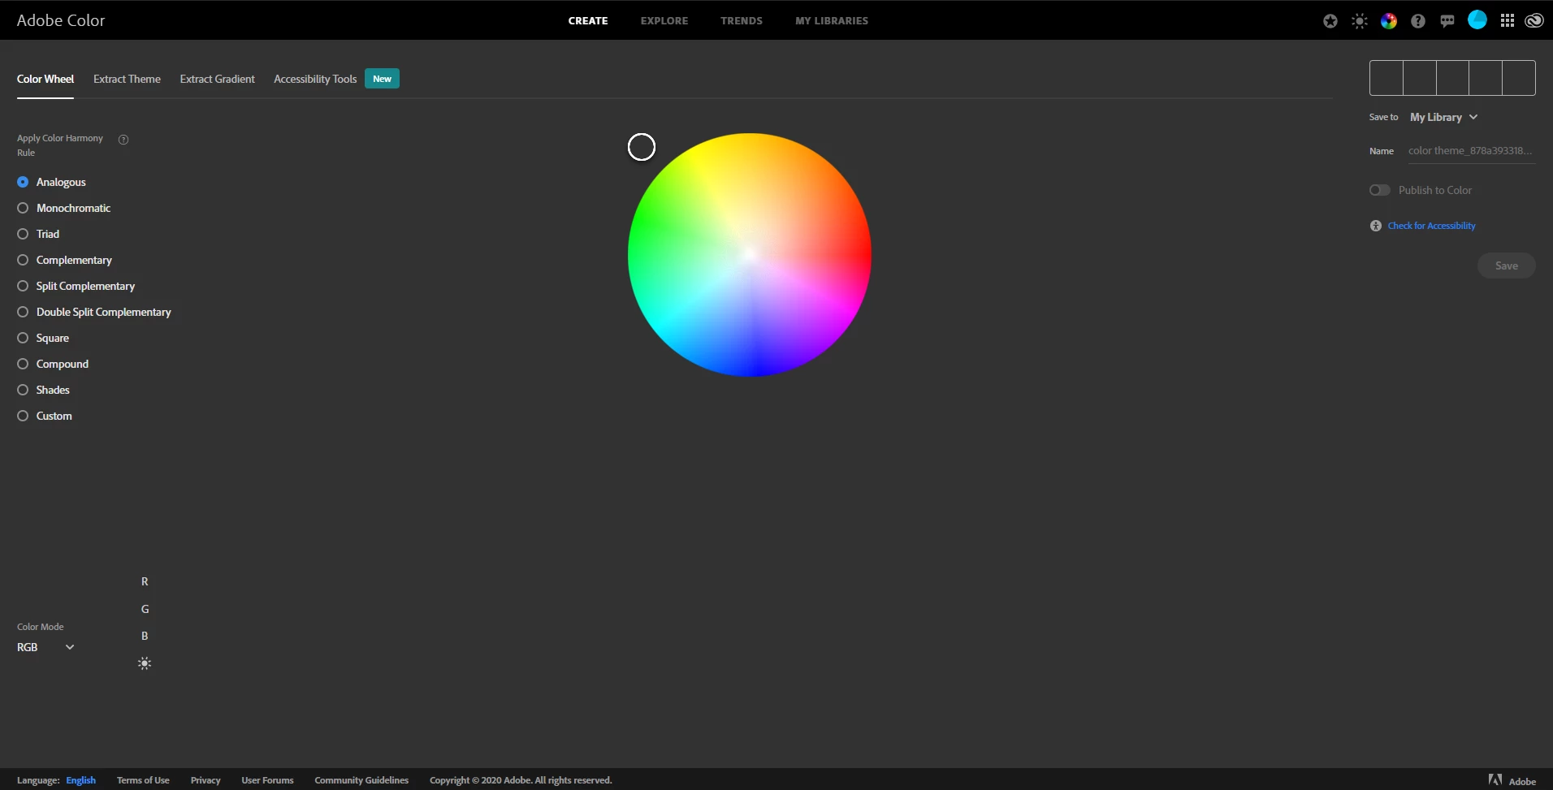Screen dimensions: 1553x790
Task: Click the first empty theme swatch
Action: (x=1386, y=78)
